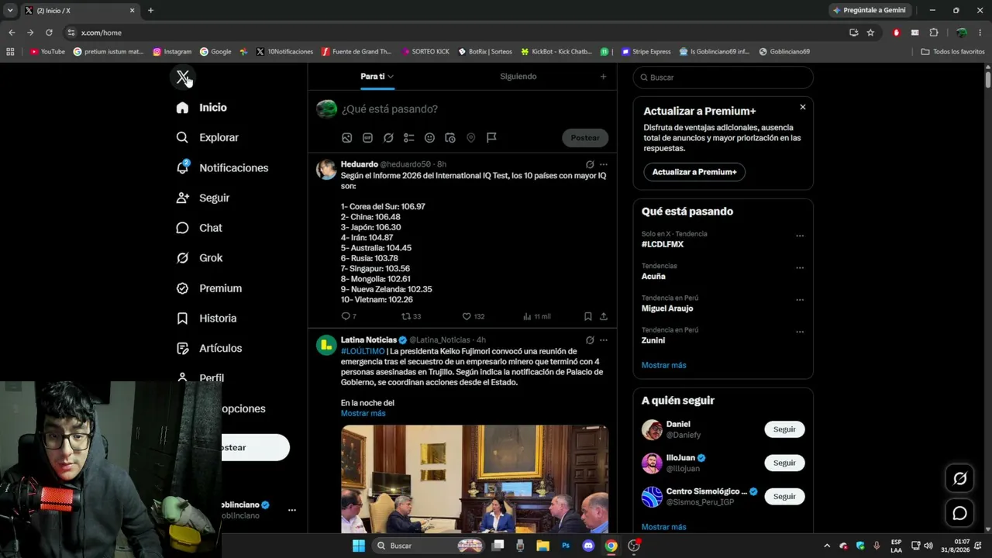Add a photo with the composer image icon

coord(347,138)
